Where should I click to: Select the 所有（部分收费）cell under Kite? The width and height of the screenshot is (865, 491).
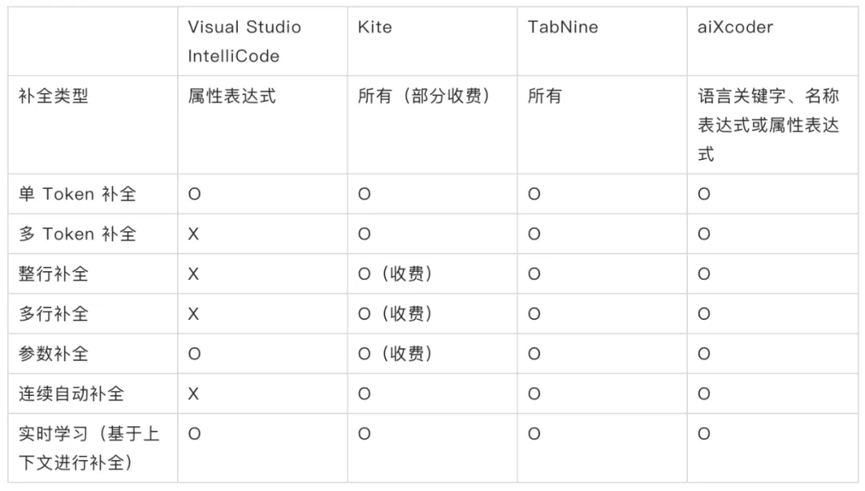[x=424, y=96]
